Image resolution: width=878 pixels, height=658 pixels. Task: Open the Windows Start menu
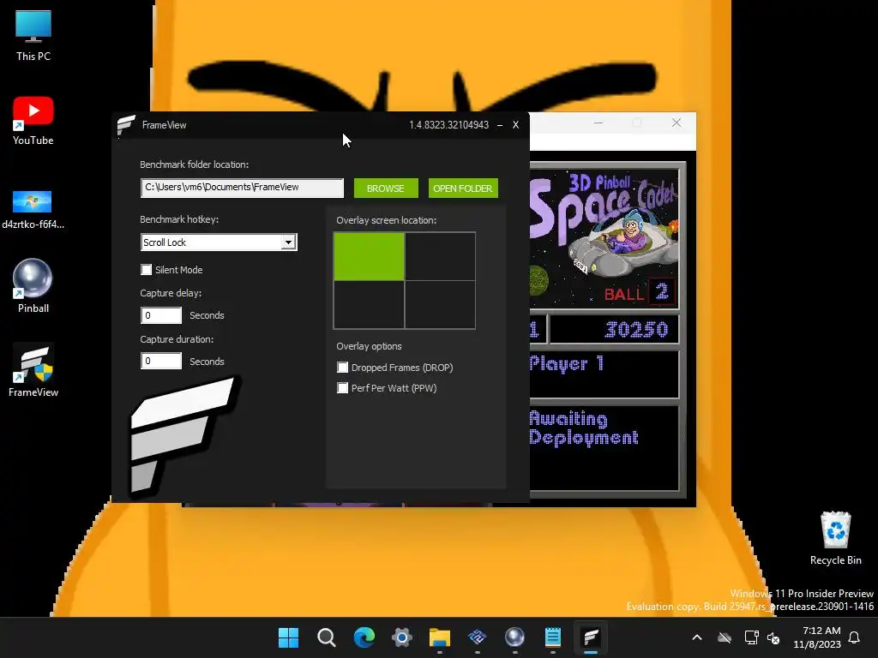pyautogui.click(x=288, y=637)
